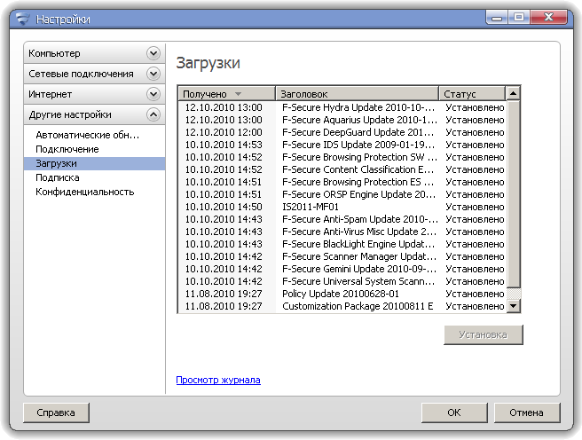Open the Просмотр журнала link
Image resolution: width=582 pixels, height=440 pixels.
pyautogui.click(x=218, y=380)
